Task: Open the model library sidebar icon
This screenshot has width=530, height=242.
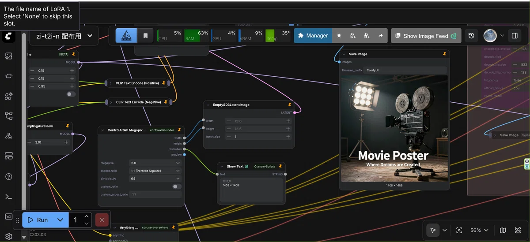Action: click(x=8, y=96)
